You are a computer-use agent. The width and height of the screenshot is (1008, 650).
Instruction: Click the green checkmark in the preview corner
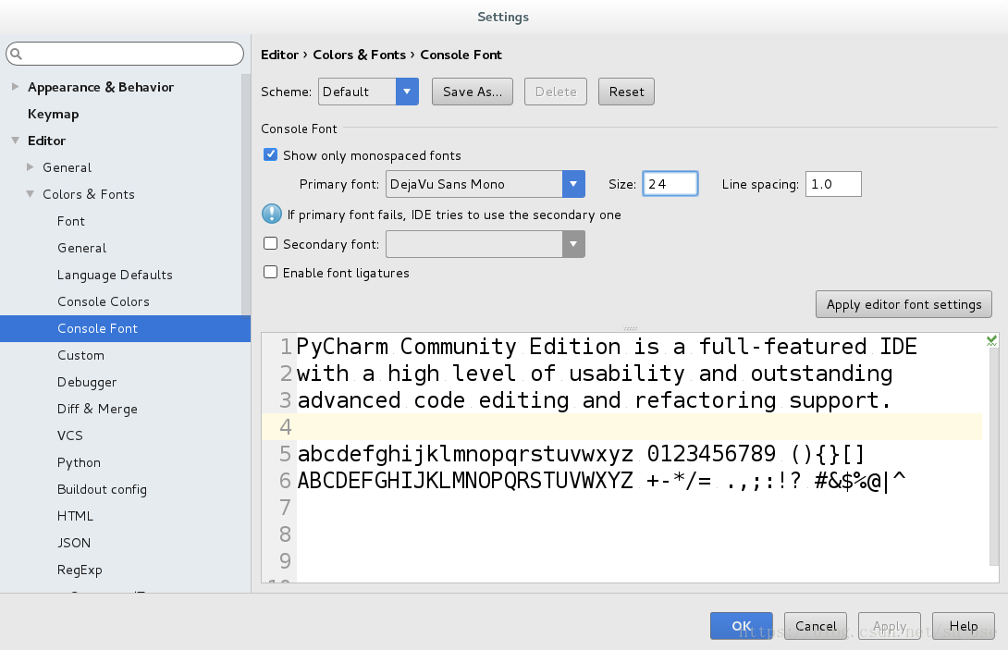click(x=992, y=341)
